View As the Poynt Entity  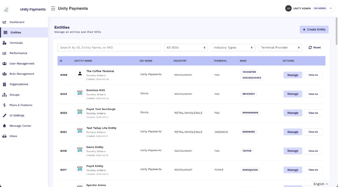pos(313,170)
